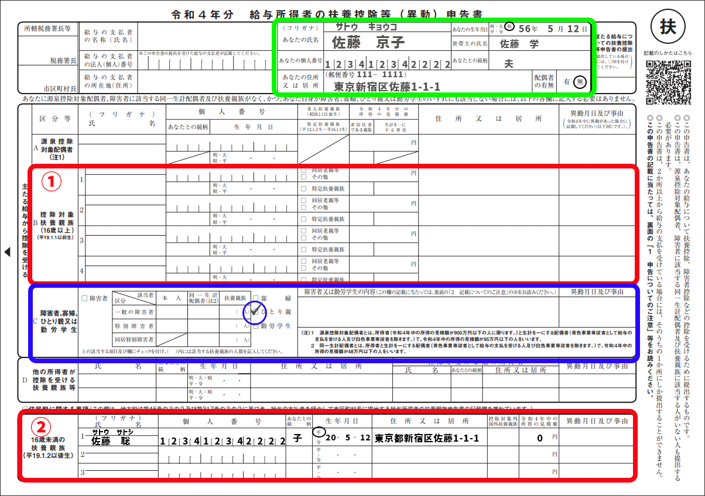This screenshot has width=705, height=496.
Task: Click the red circled number 2 marker
Action: [43, 427]
